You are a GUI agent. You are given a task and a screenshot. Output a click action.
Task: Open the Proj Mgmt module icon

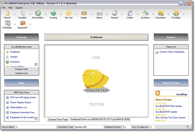176,13
